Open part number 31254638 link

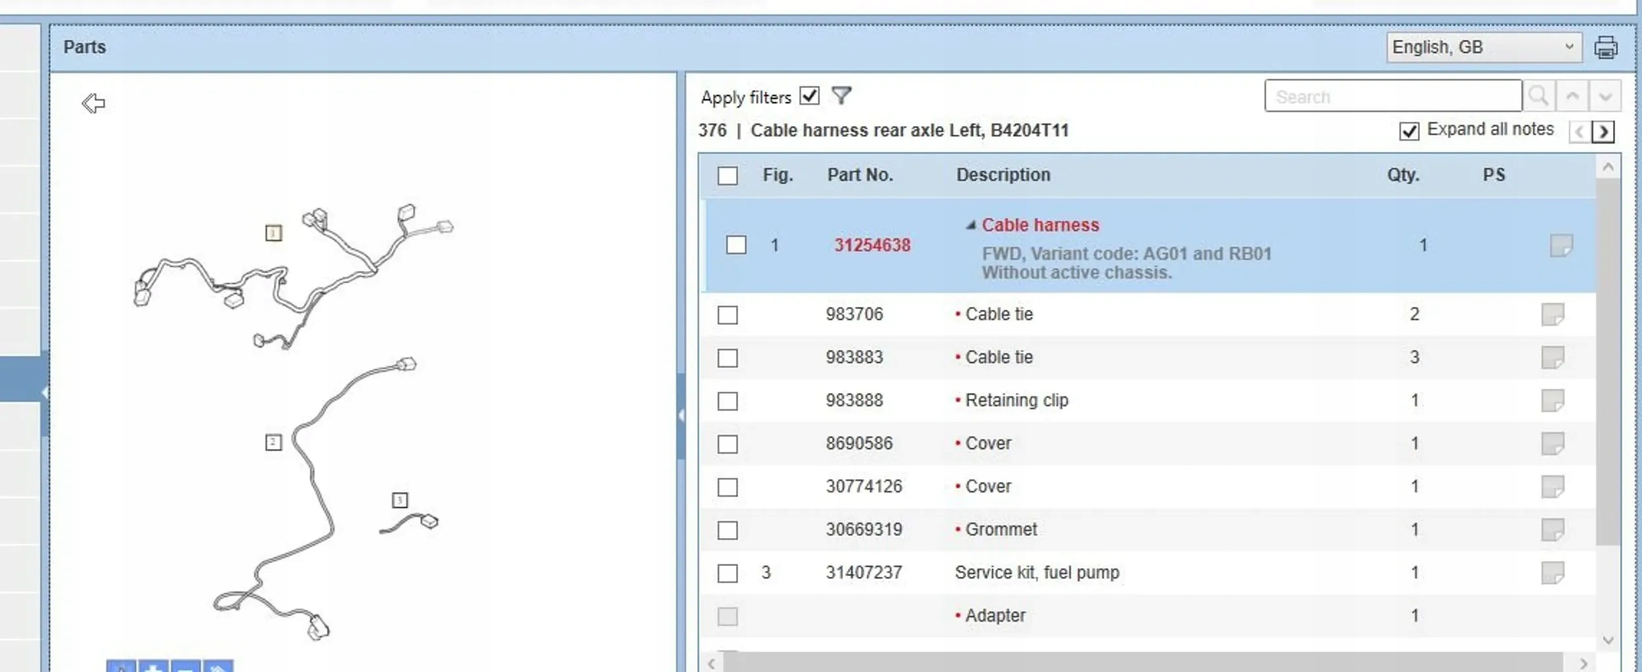872,245
